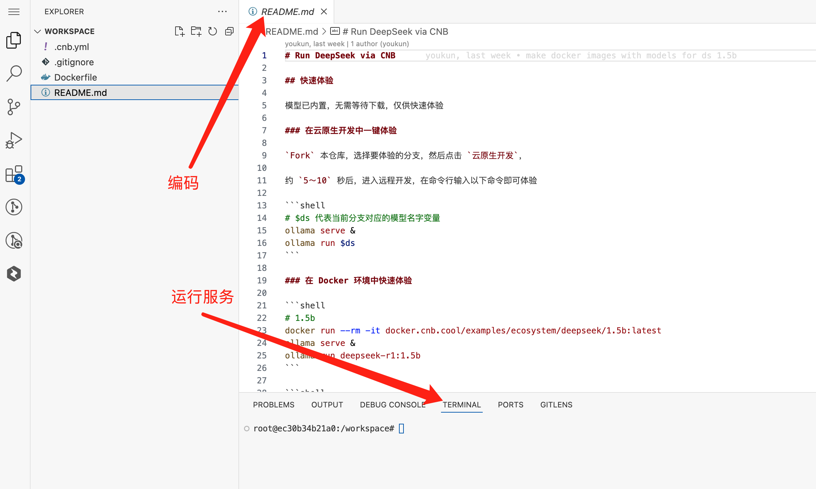
Task: Collapse all folders in the explorer
Action: point(229,31)
